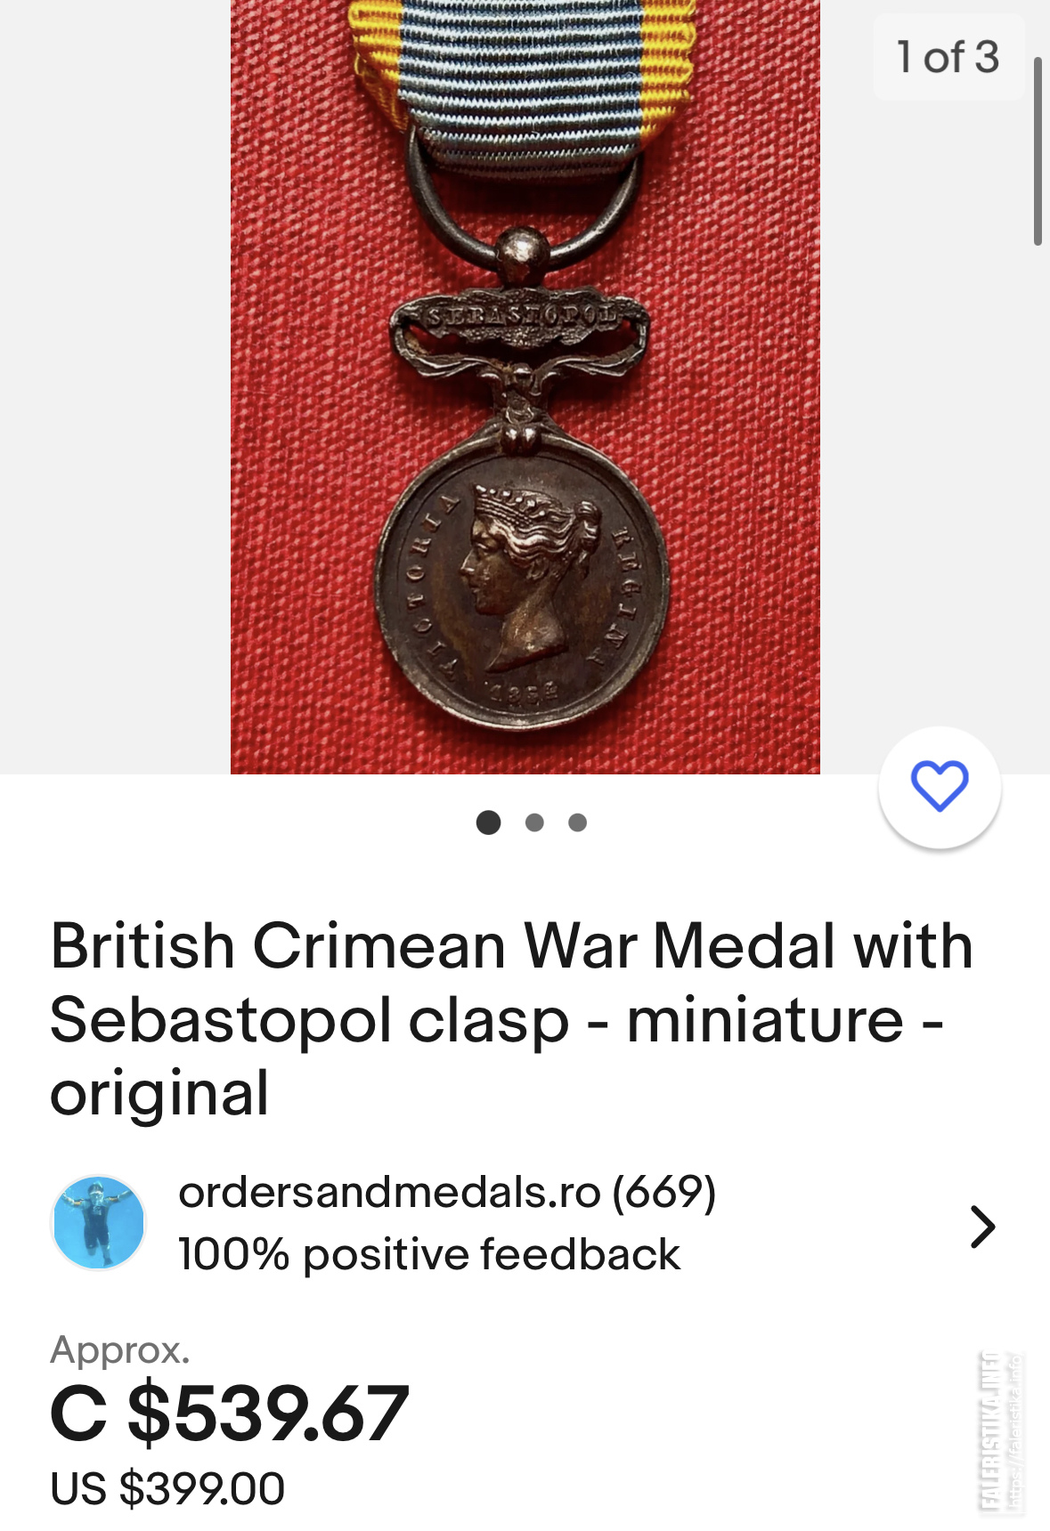Switch to second image pagination dot
The width and height of the screenshot is (1050, 1531).
(x=534, y=822)
